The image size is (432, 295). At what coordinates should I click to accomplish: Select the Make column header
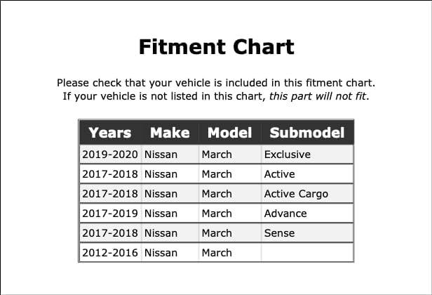point(170,133)
